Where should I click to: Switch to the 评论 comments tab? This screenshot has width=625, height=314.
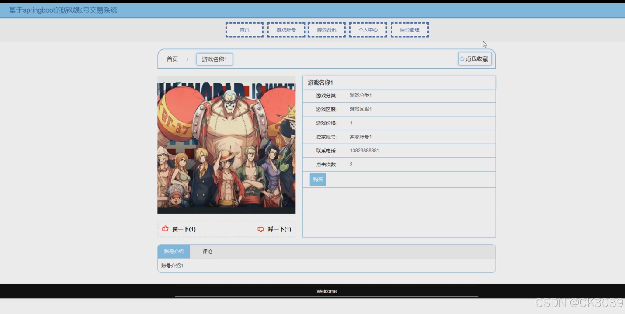coord(207,251)
